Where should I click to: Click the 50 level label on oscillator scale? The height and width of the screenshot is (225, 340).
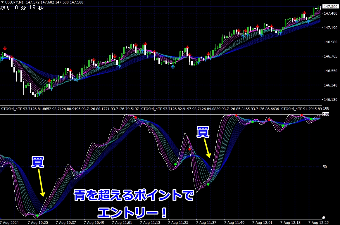[325, 167]
